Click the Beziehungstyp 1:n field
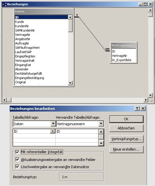This screenshot has width=155, height=186. [x=81, y=177]
